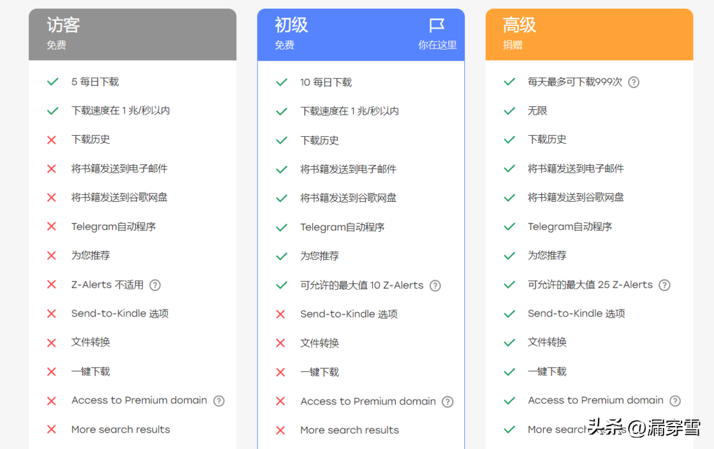Click the 每天最多可下载999次 text
The width and height of the screenshot is (714, 449).
click(574, 82)
